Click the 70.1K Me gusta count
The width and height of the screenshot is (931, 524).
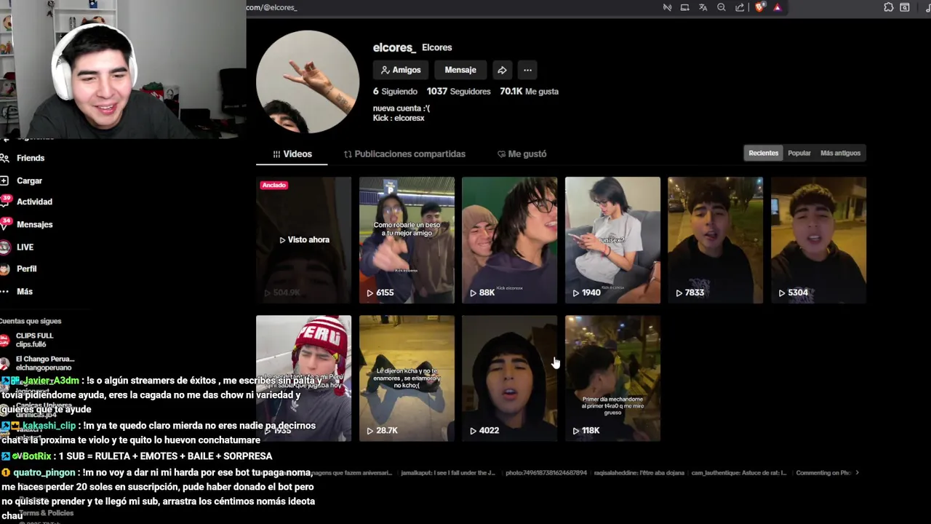(529, 92)
